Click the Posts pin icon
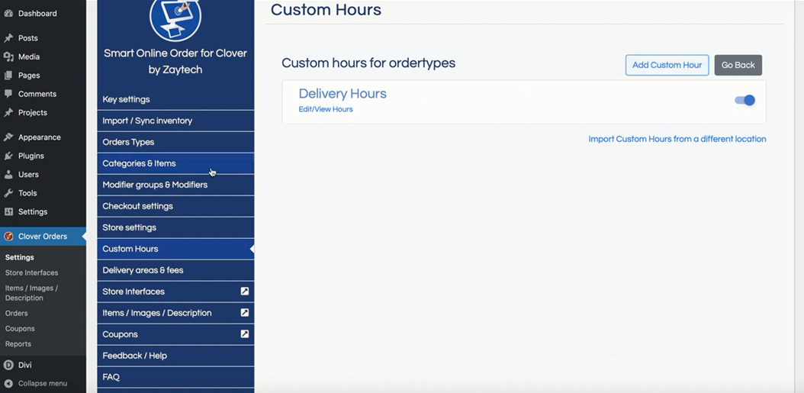 [x=8, y=38]
